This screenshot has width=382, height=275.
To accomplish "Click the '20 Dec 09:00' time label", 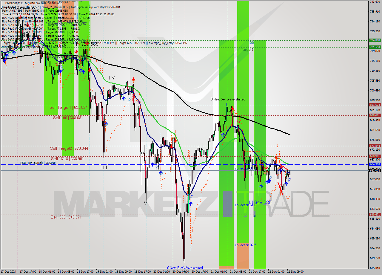I will 181,272.
